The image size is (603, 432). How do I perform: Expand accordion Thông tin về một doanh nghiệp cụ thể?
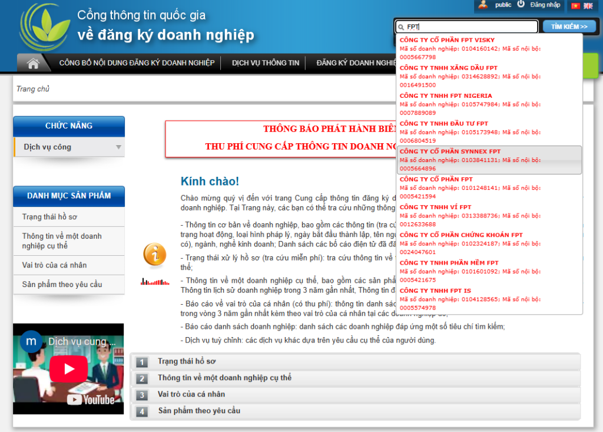(356, 378)
